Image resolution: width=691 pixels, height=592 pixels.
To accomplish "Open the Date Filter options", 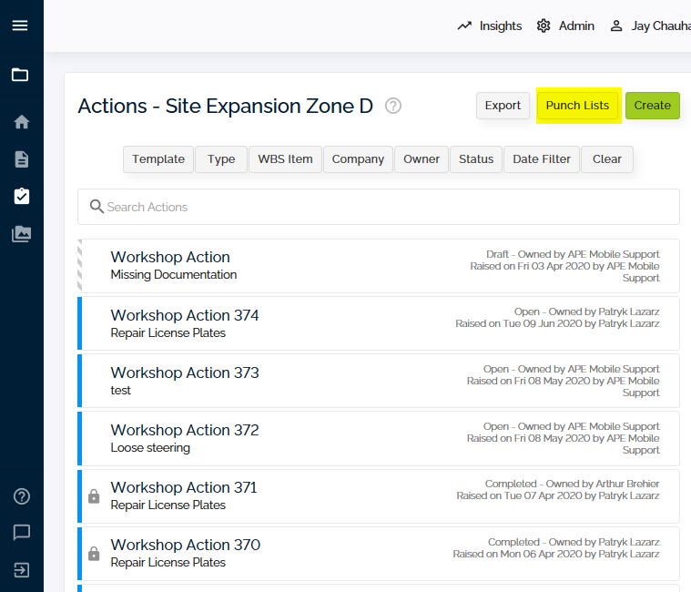I will [541, 158].
